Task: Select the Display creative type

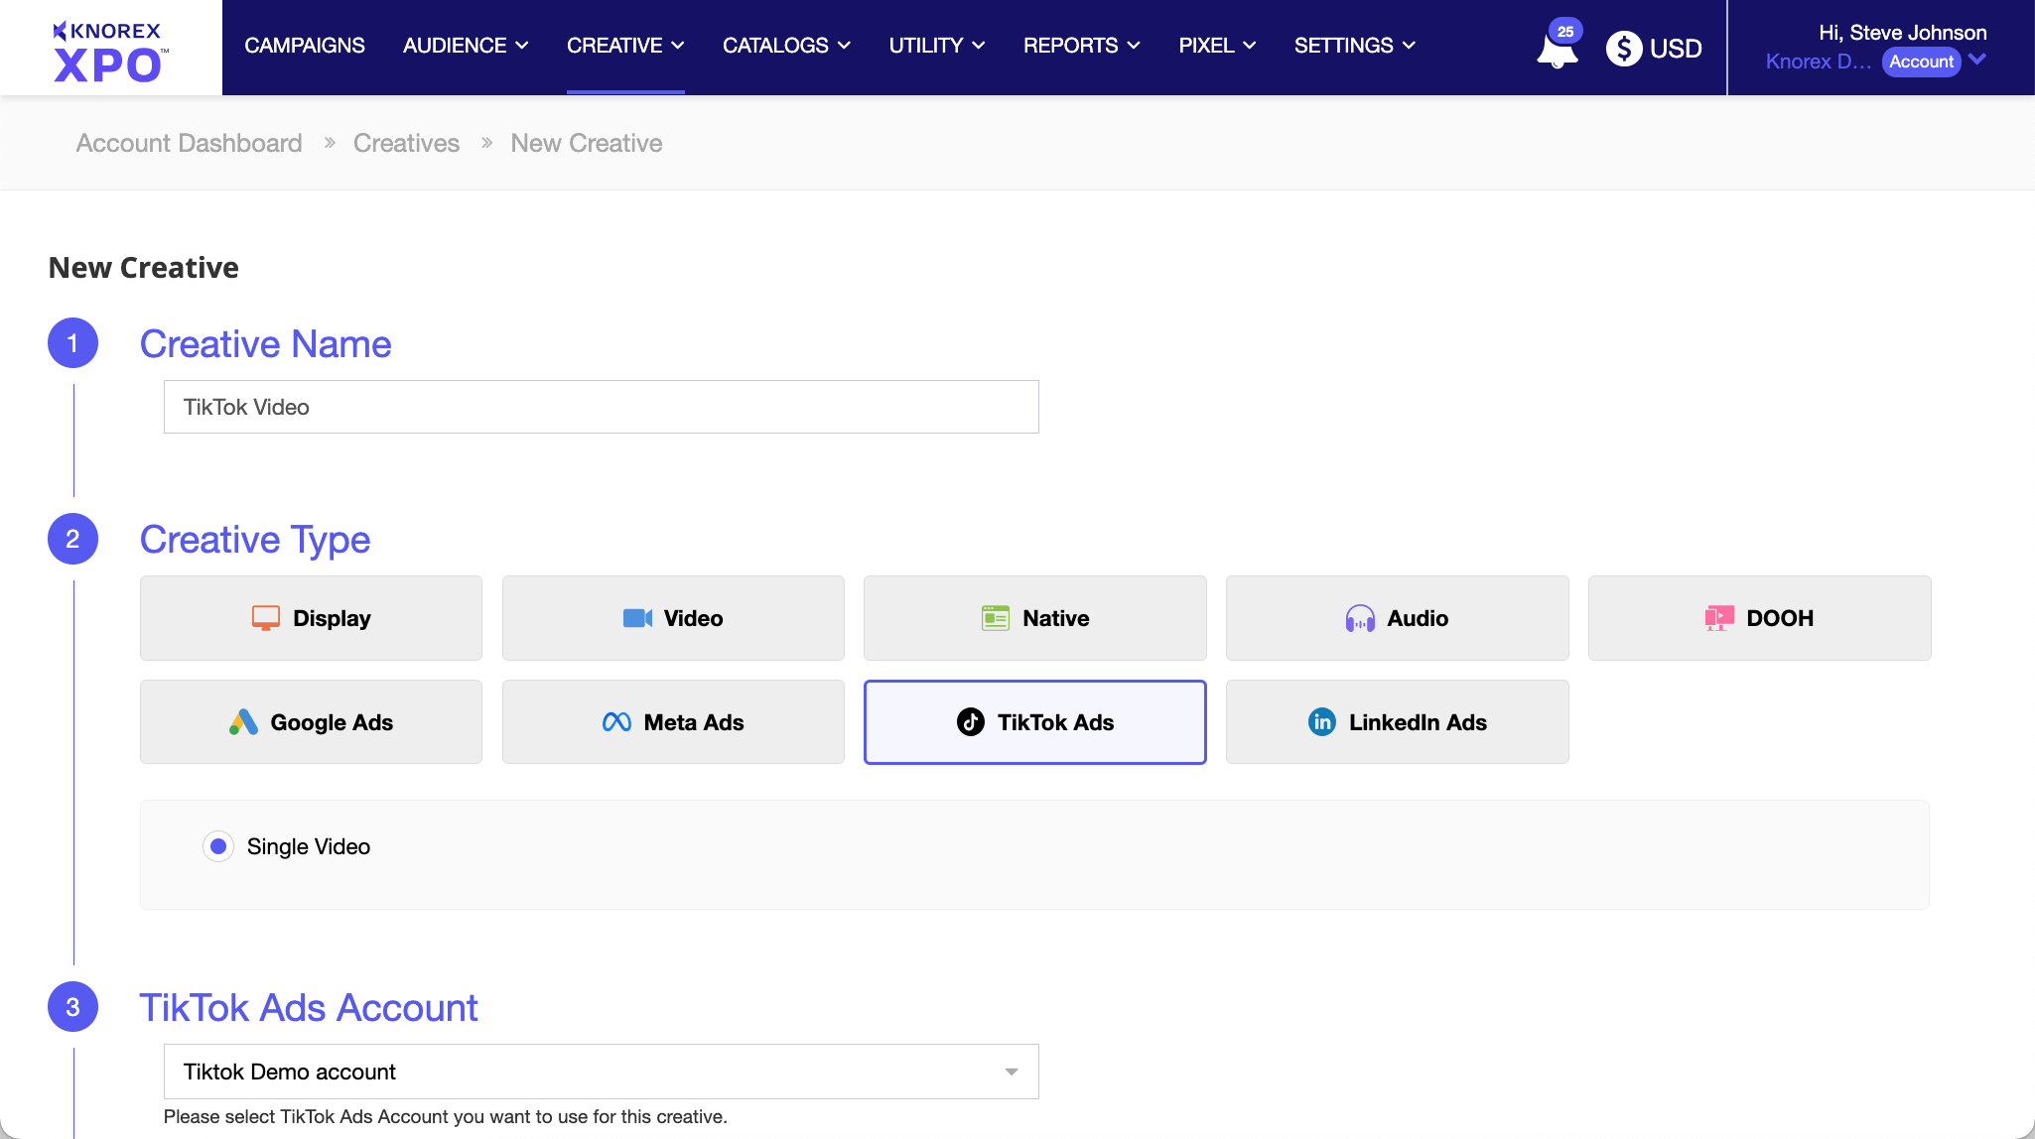Action: pyautogui.click(x=311, y=618)
